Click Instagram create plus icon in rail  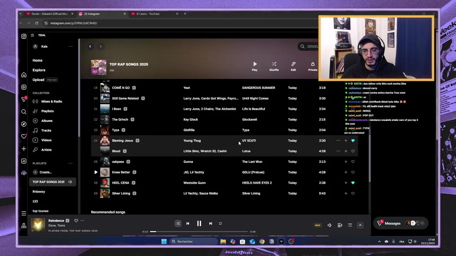click(x=24, y=149)
